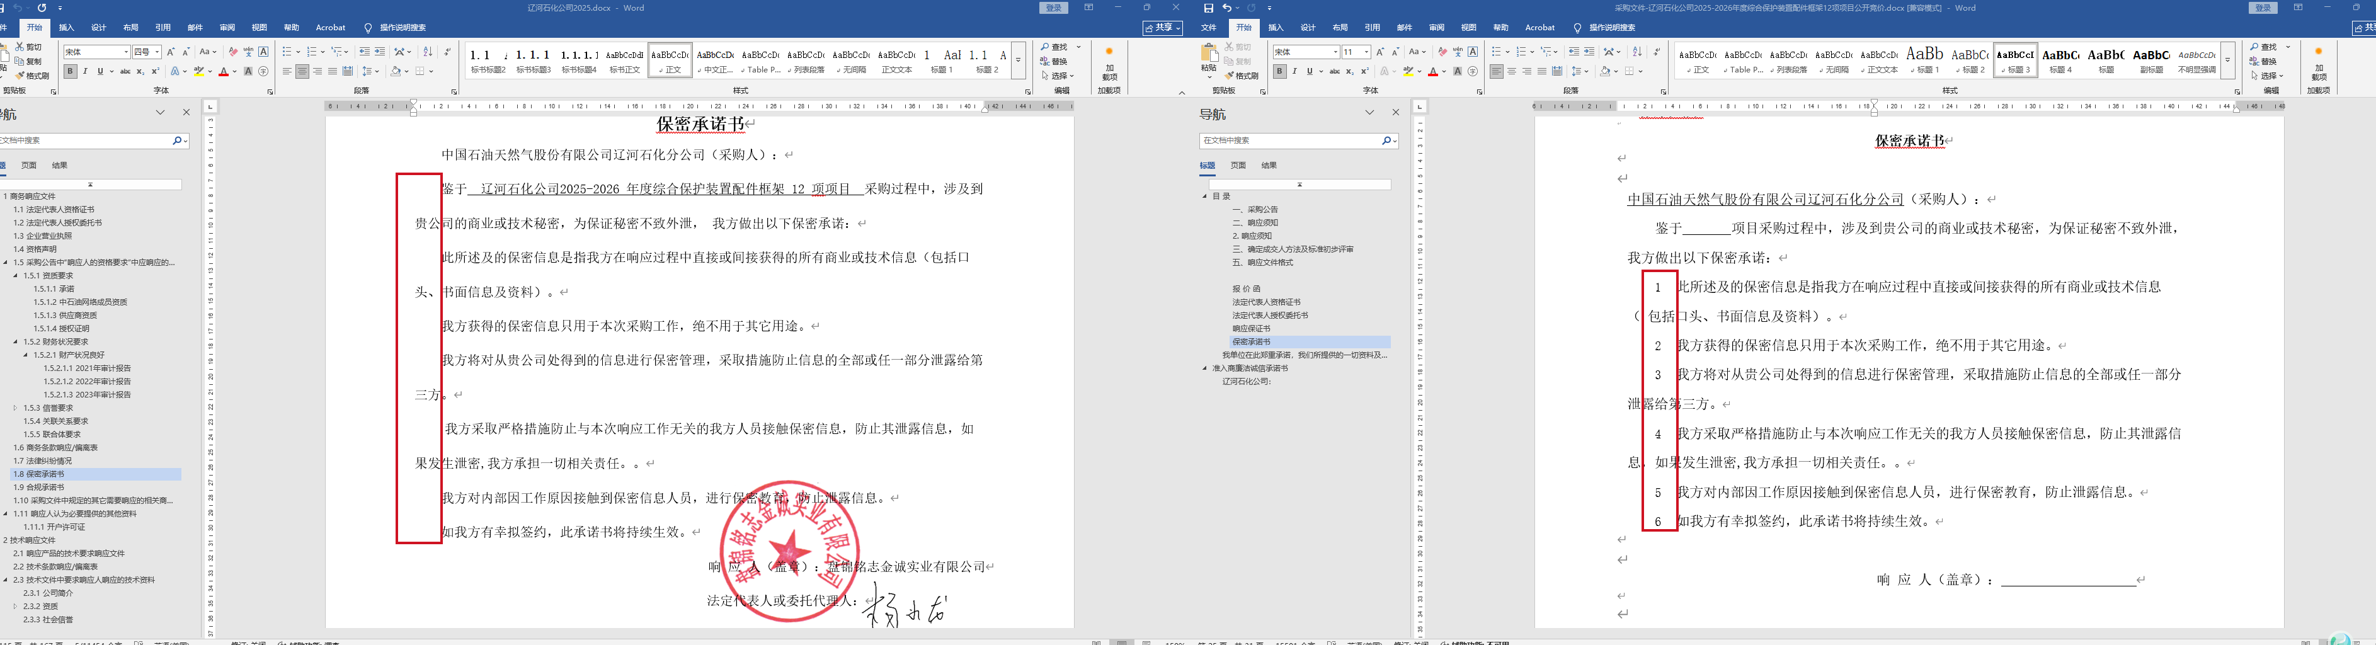Align text left in the right window
Viewport: 2376px width, 645px height.
(1496, 71)
